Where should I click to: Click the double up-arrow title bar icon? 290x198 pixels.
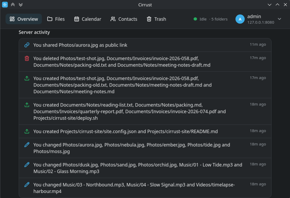(x=13, y=5)
